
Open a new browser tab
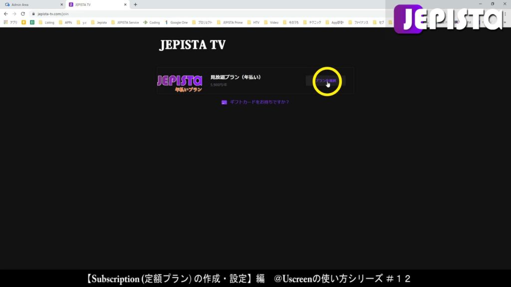(136, 4)
